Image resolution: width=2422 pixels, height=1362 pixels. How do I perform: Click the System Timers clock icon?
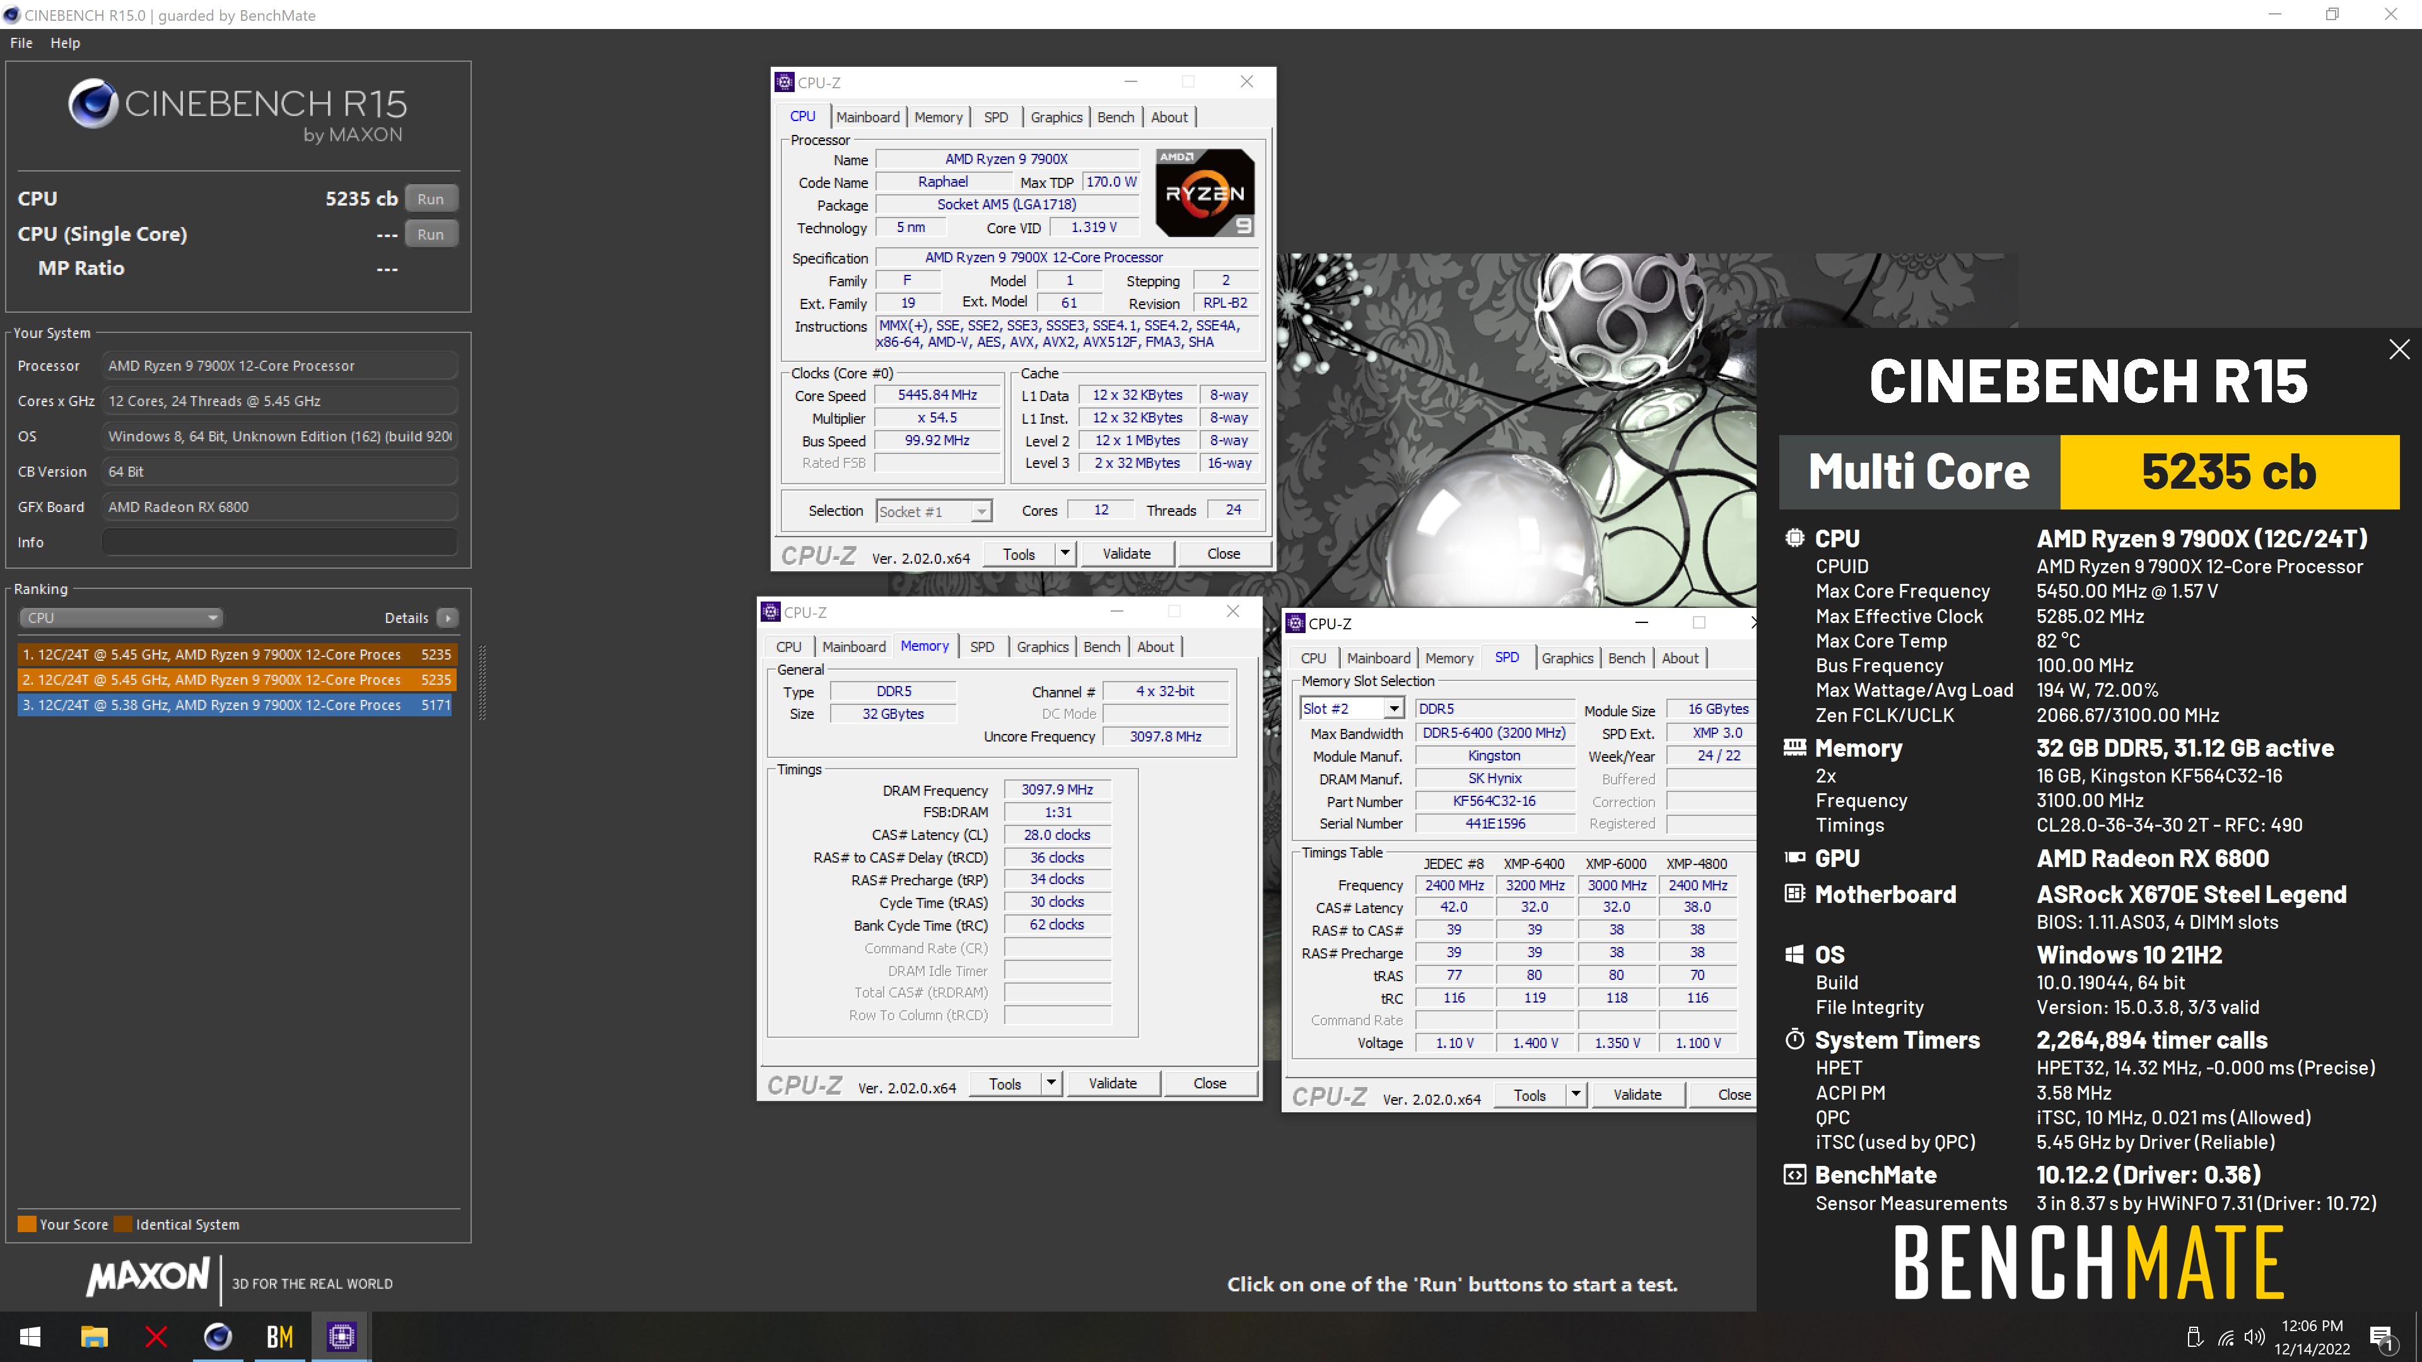coord(1794,1039)
